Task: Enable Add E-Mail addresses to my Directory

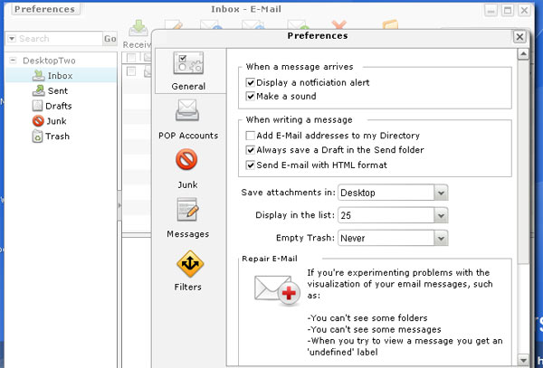Action: (250, 136)
